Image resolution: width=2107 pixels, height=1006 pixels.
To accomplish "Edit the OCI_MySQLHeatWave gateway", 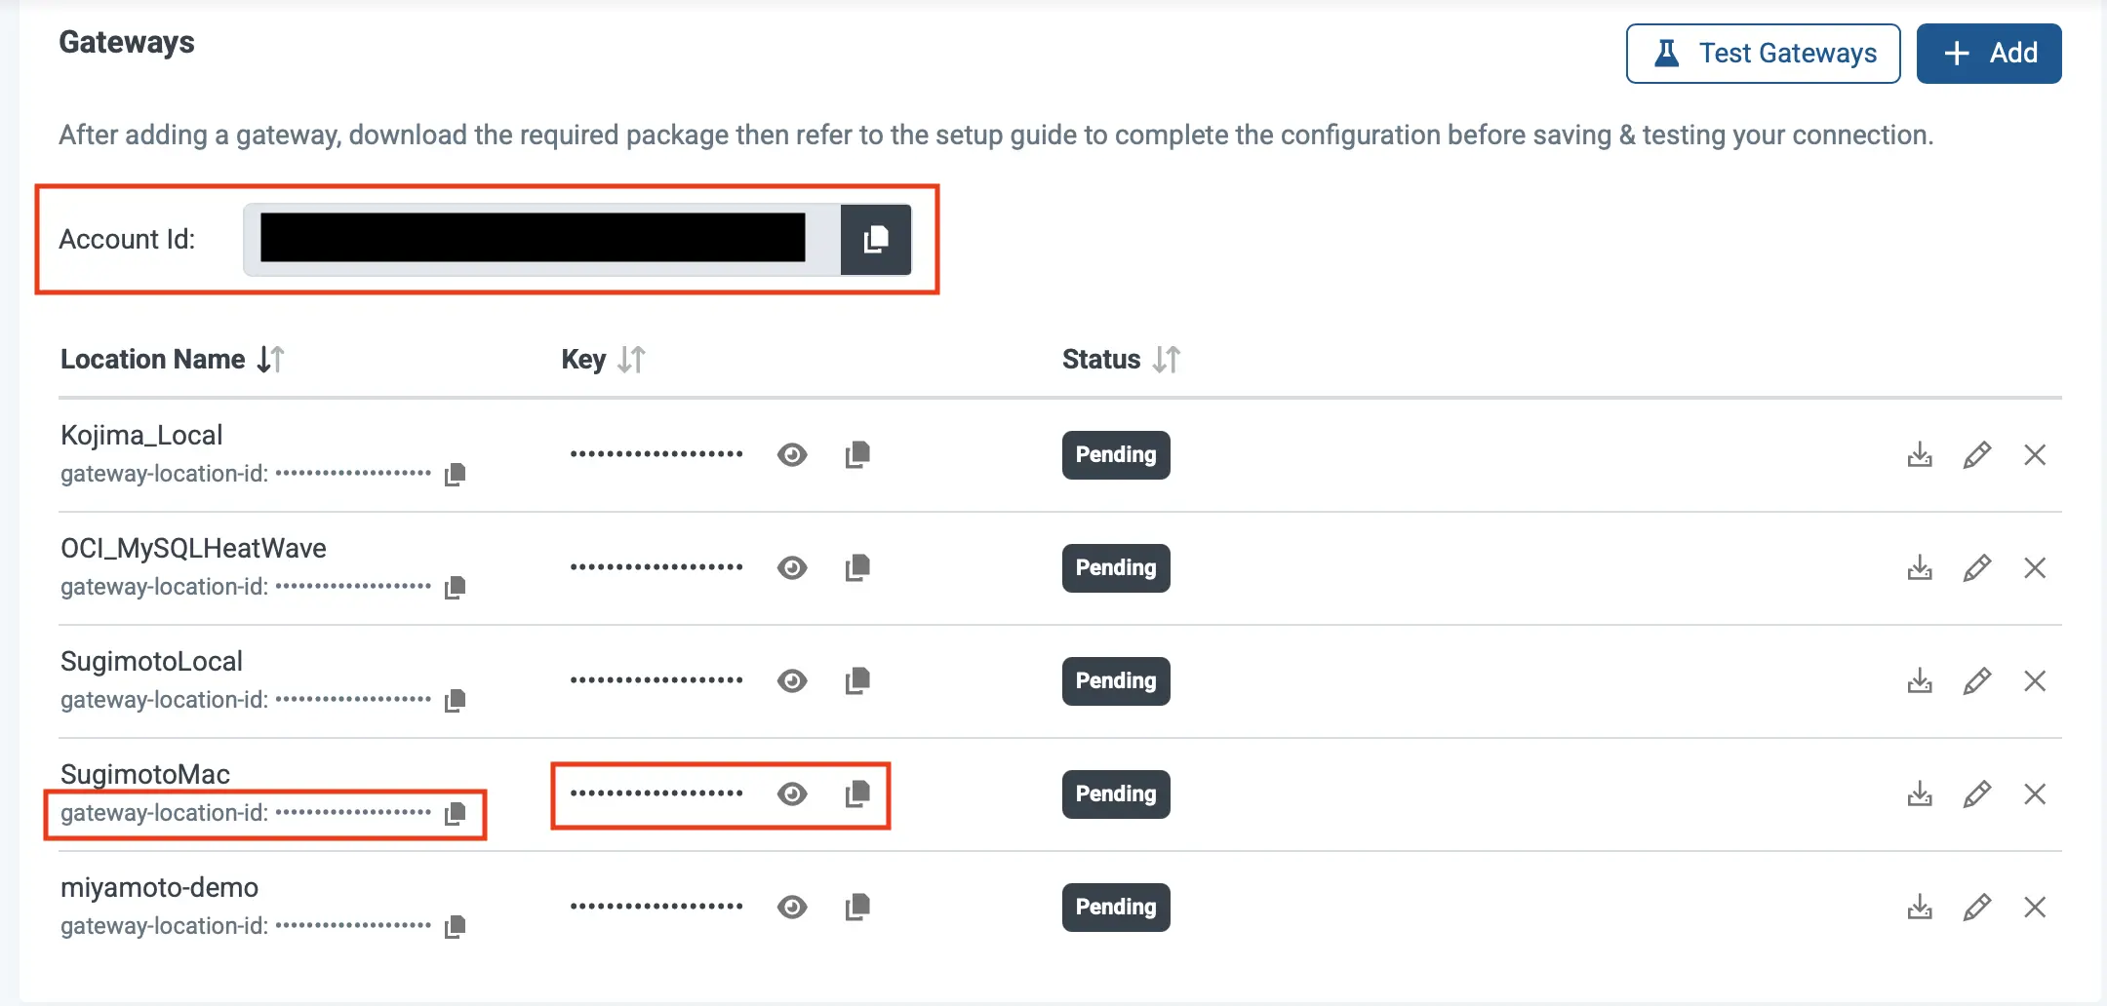I will [x=1976, y=568].
